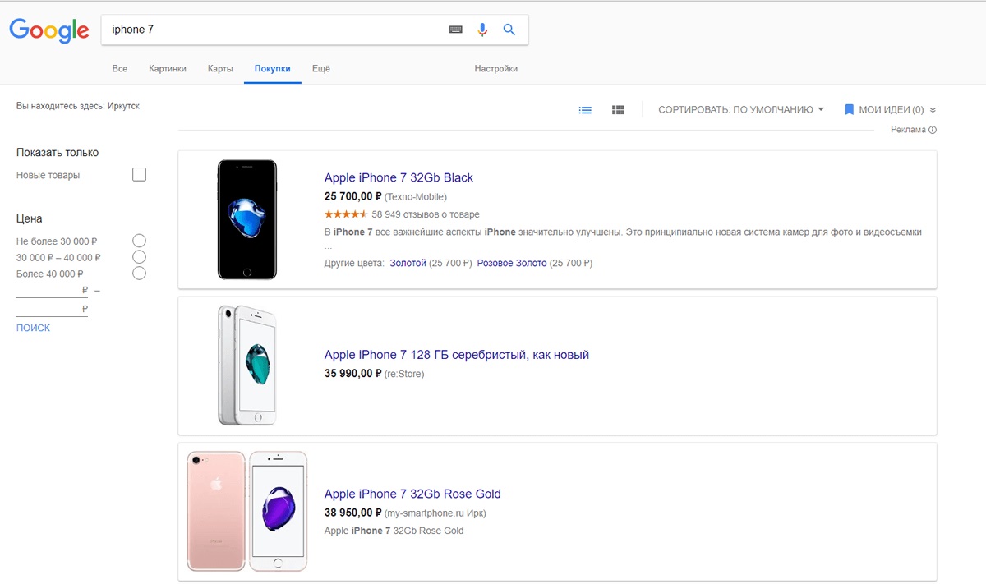
Task: Click the magnifying glass search icon
Action: tap(509, 30)
